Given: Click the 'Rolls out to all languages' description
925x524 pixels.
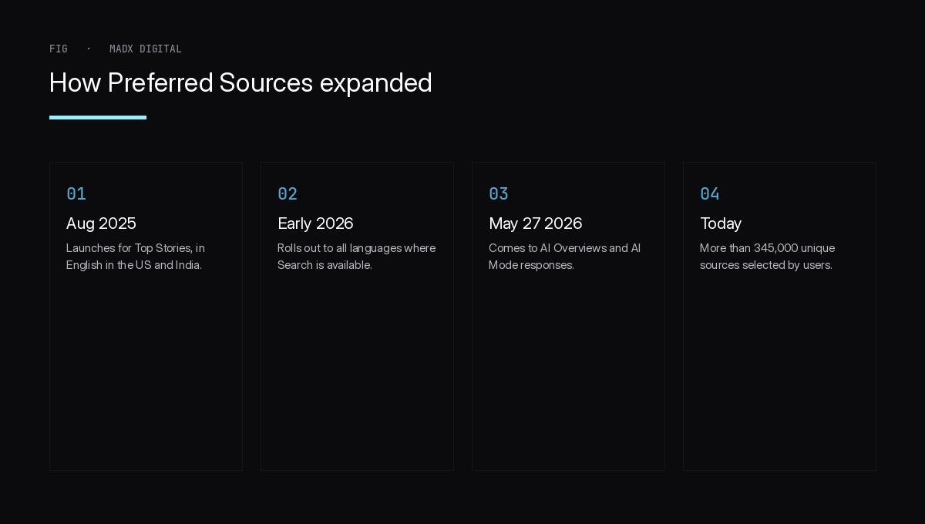Looking at the screenshot, I should (x=356, y=257).
